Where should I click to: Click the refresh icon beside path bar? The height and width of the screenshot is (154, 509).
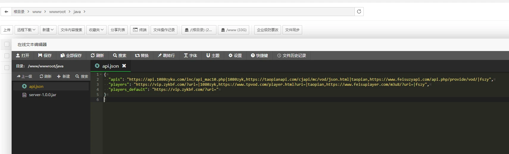click(x=359, y=12)
